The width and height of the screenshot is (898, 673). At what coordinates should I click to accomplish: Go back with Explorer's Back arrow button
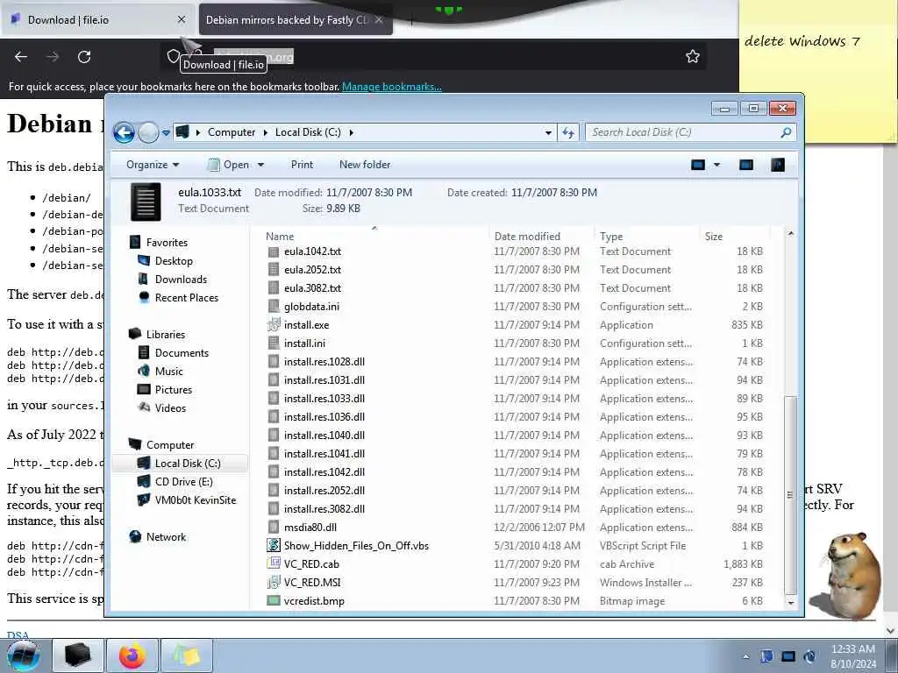124,133
